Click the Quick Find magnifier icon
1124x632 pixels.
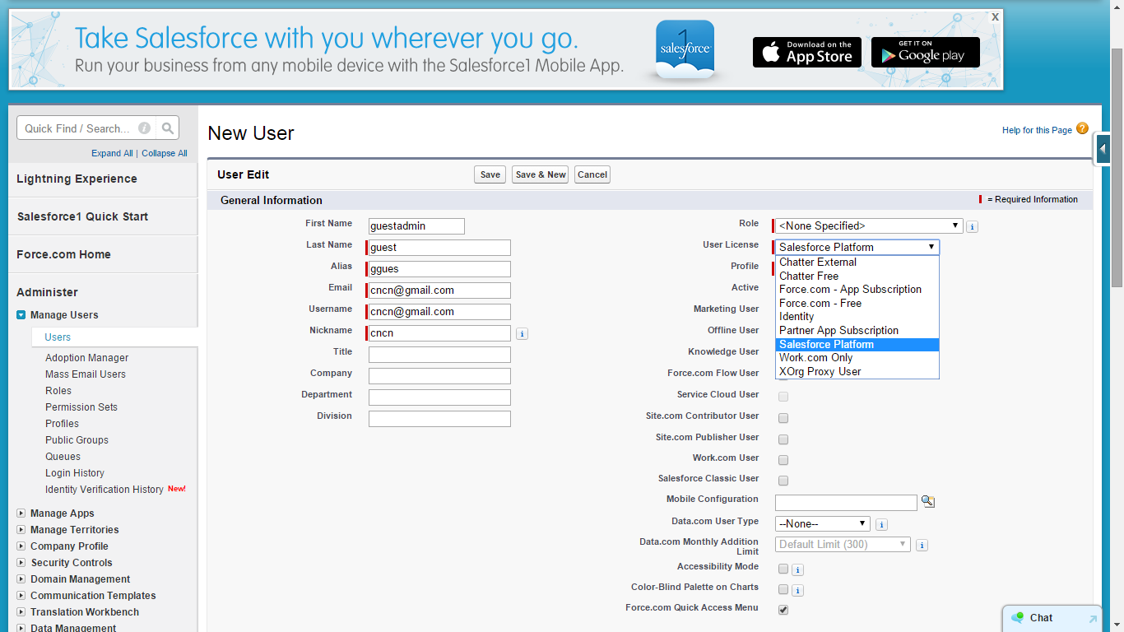[x=168, y=128]
